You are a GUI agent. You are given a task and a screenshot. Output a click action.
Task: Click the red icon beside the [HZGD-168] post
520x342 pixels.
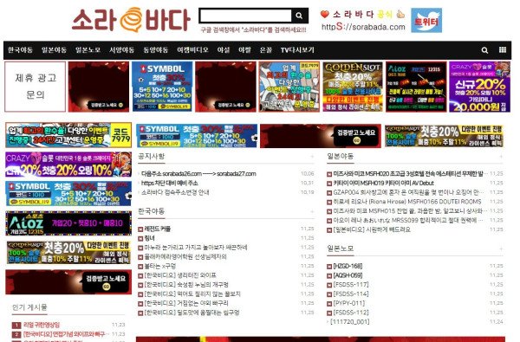pos(329,267)
